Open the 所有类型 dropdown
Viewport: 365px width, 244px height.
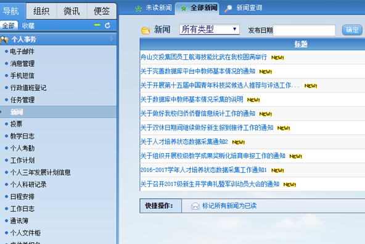209,29
